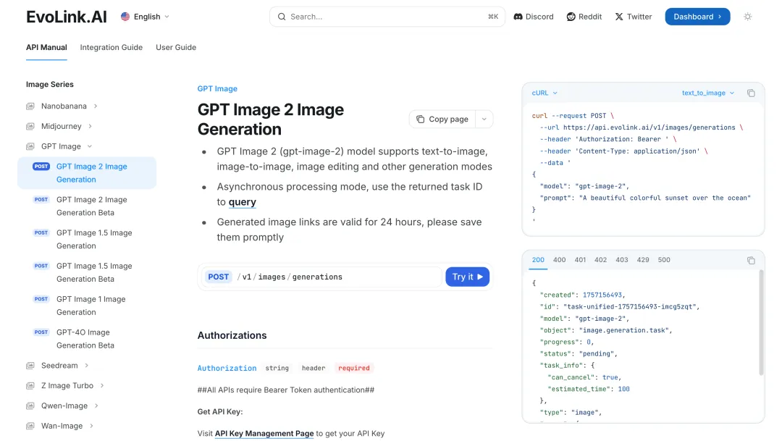Open the API Key Management Page link
This screenshot has height=441, width=782.
tap(264, 434)
